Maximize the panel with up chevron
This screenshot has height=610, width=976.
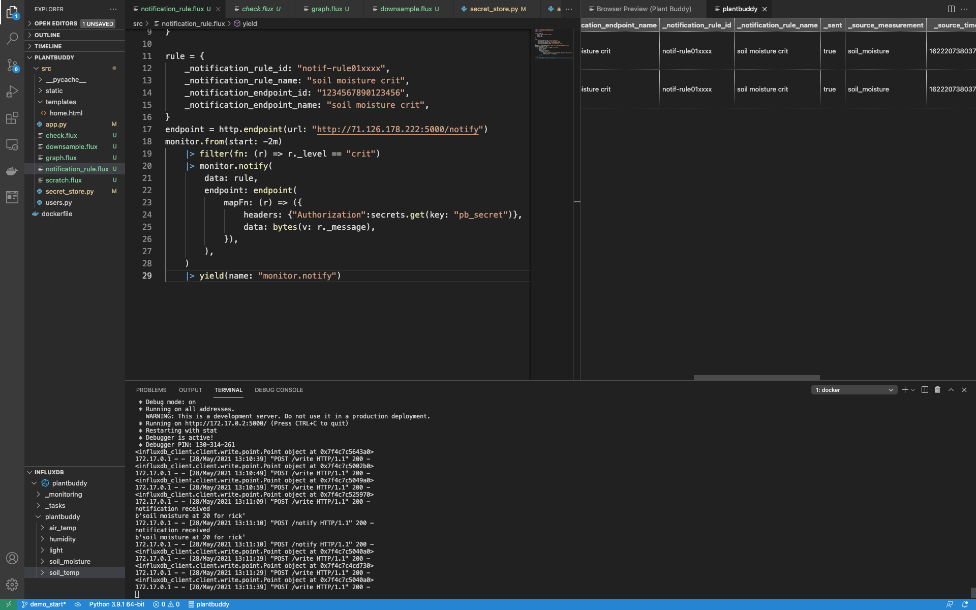pos(951,390)
